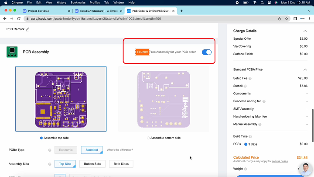Toggle the browser side panel

pos(295,19)
